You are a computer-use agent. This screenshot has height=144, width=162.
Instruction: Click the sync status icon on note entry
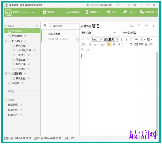tap(78, 39)
